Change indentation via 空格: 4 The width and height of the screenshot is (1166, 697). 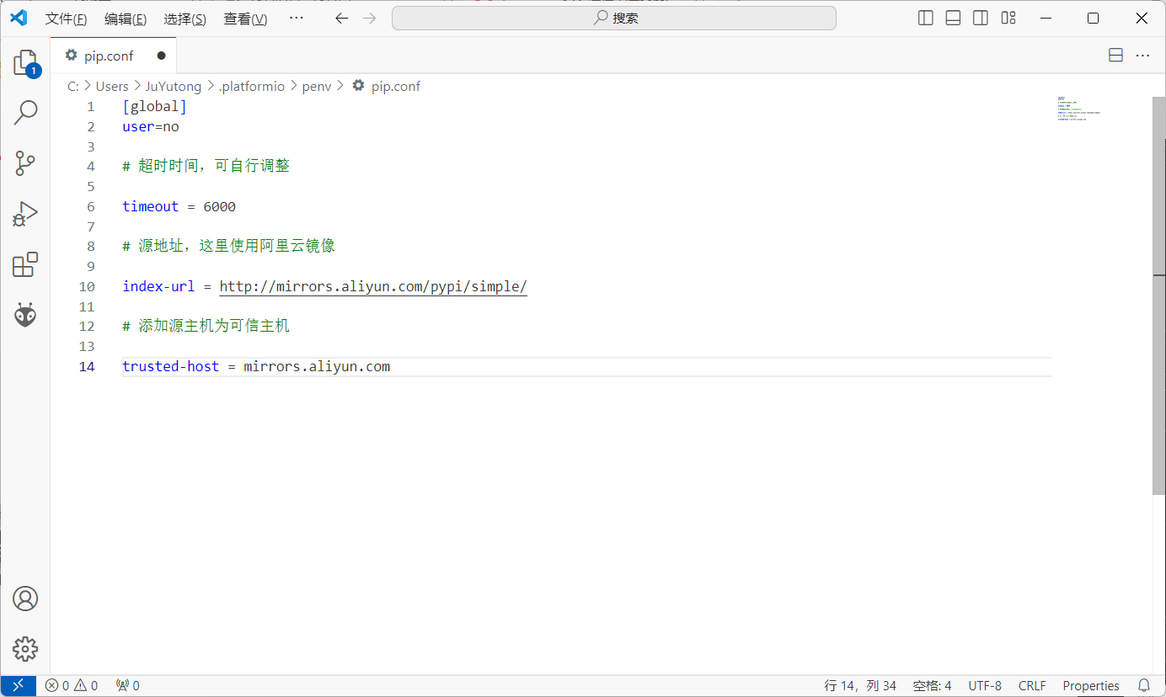pos(932,685)
